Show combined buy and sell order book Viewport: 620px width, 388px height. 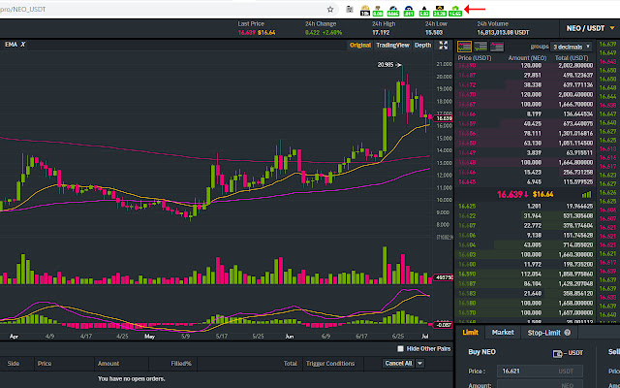pyautogui.click(x=464, y=46)
